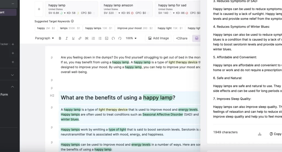Click the undo arrow icon
The width and height of the screenshot is (282, 152).
click(x=113, y=38)
